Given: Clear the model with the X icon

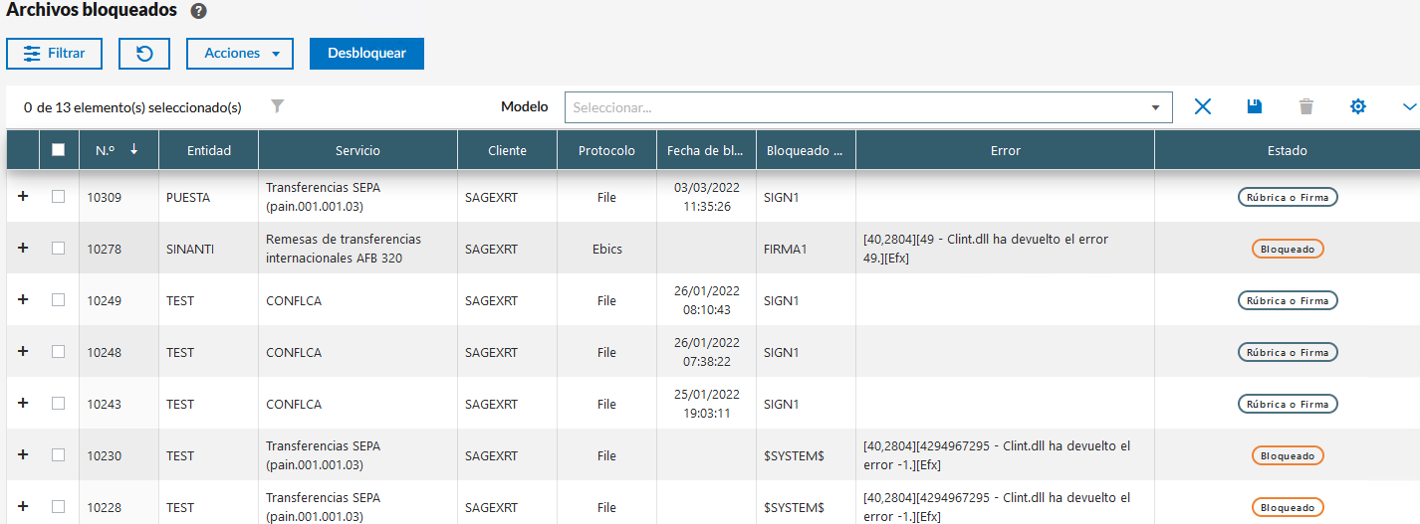Looking at the screenshot, I should pos(1203,106).
